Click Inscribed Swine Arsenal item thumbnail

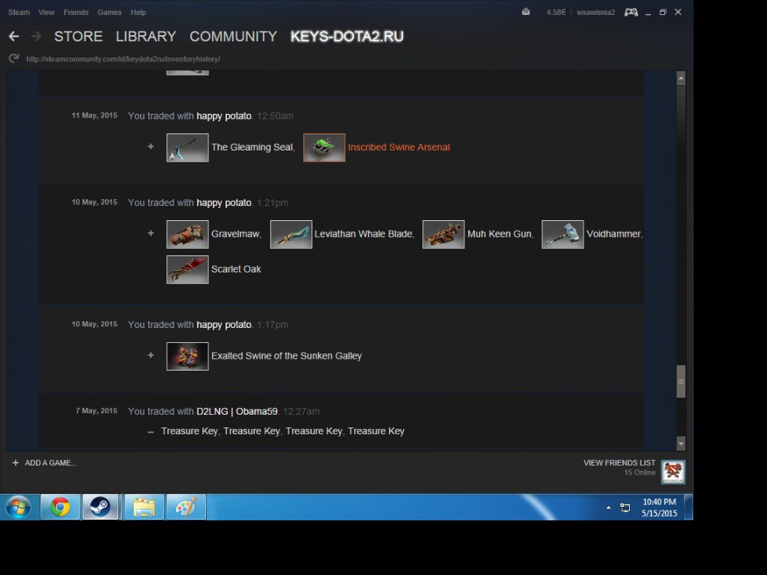(324, 147)
